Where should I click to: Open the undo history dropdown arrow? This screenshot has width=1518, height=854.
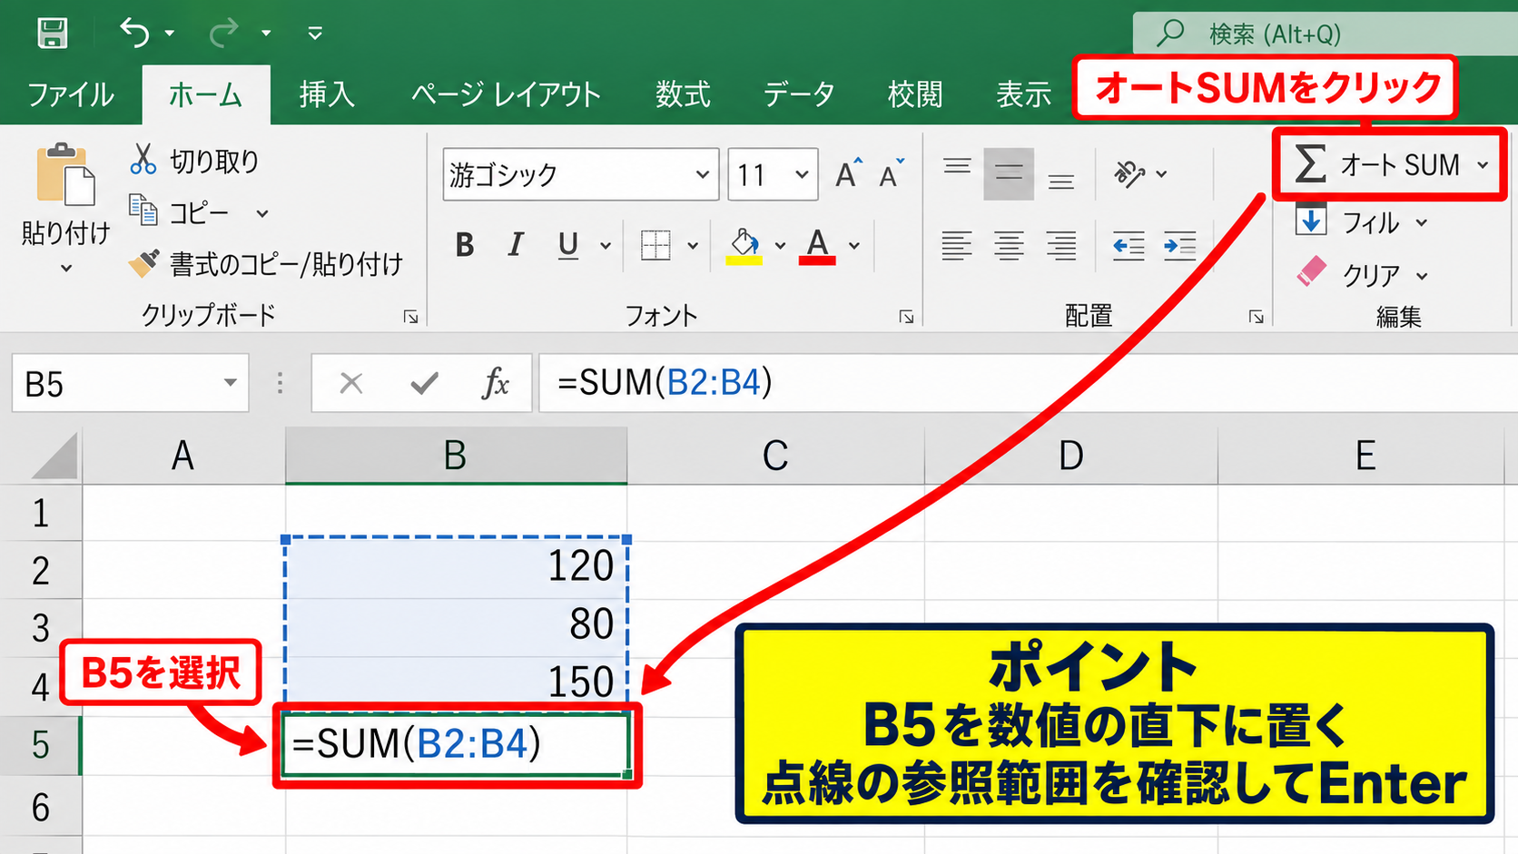[170, 34]
